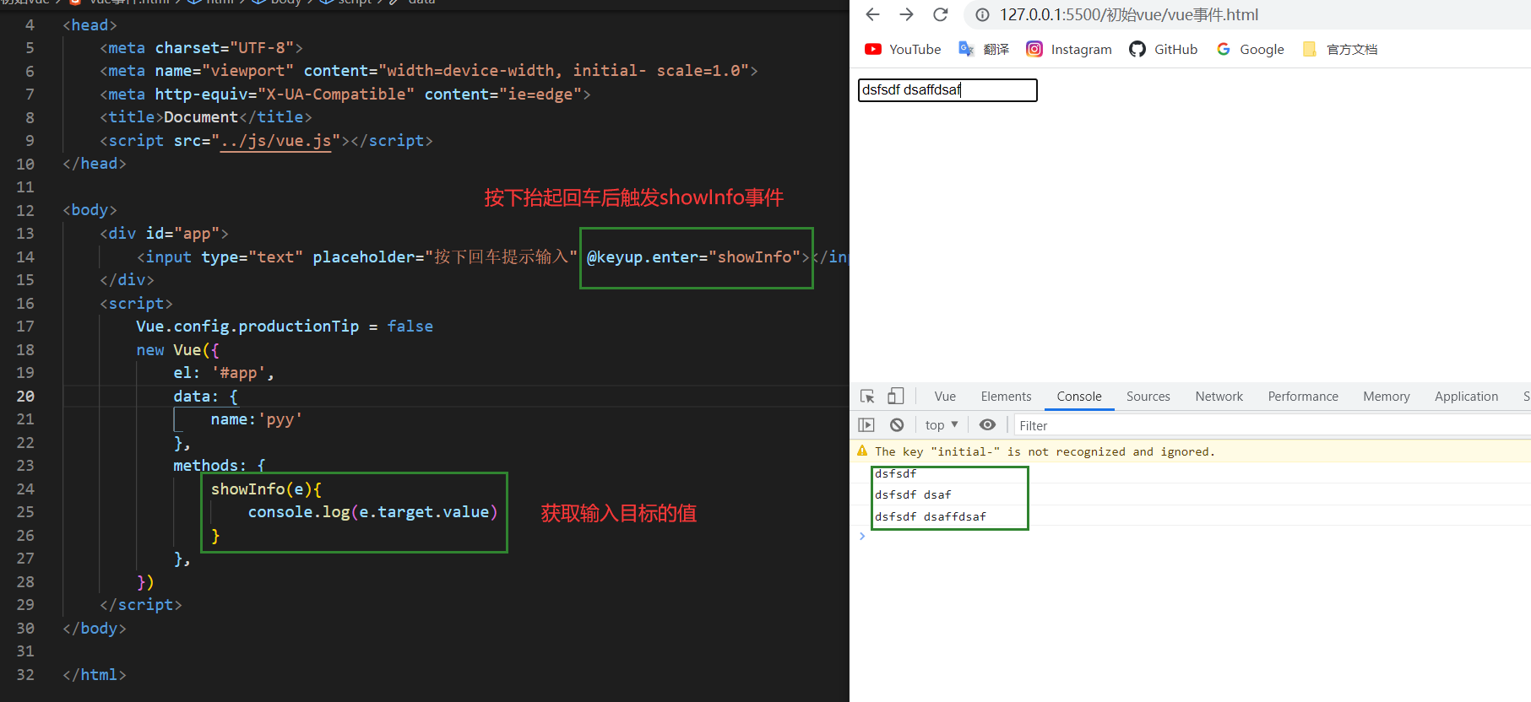The image size is (1531, 702).
Task: Open the Instagram bookmark
Action: (1069, 49)
